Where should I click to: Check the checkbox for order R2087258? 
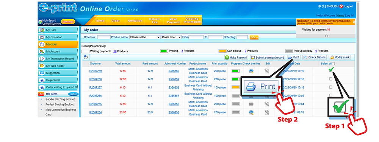(330, 79)
